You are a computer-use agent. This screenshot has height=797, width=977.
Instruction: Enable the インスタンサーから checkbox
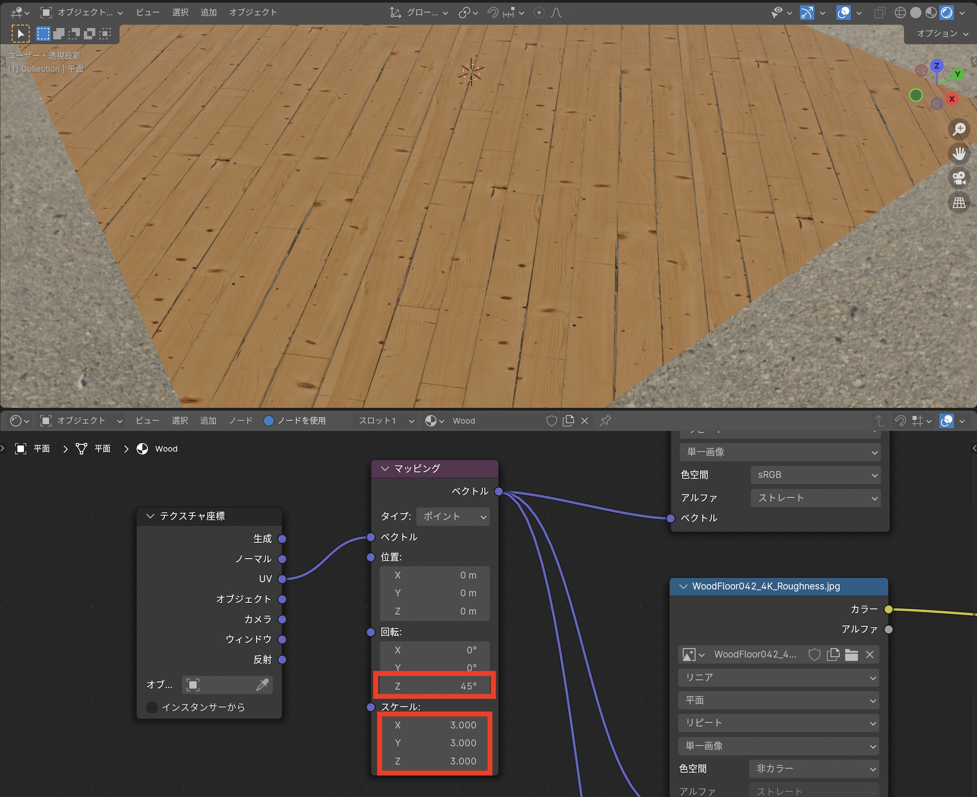click(152, 707)
